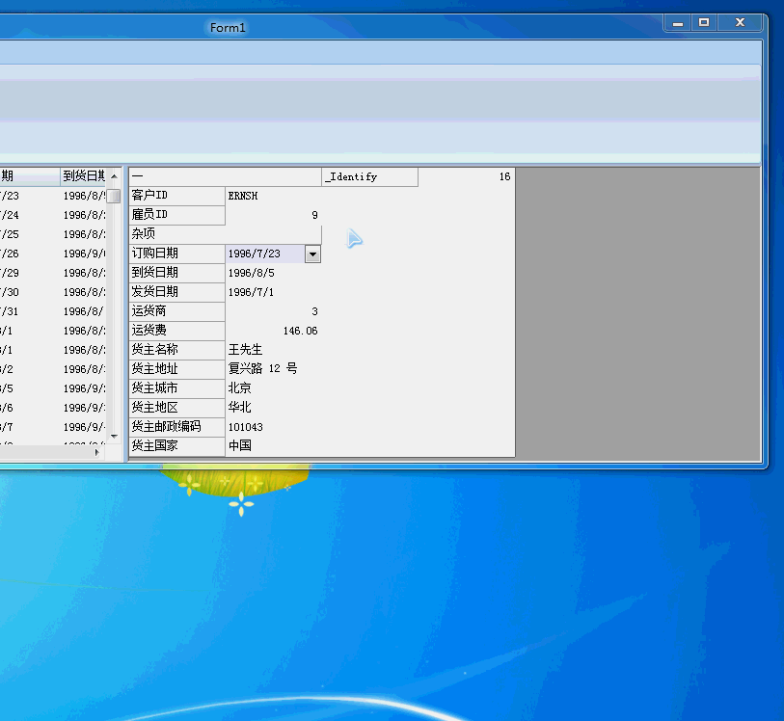Select the 杂项 category row

point(225,234)
